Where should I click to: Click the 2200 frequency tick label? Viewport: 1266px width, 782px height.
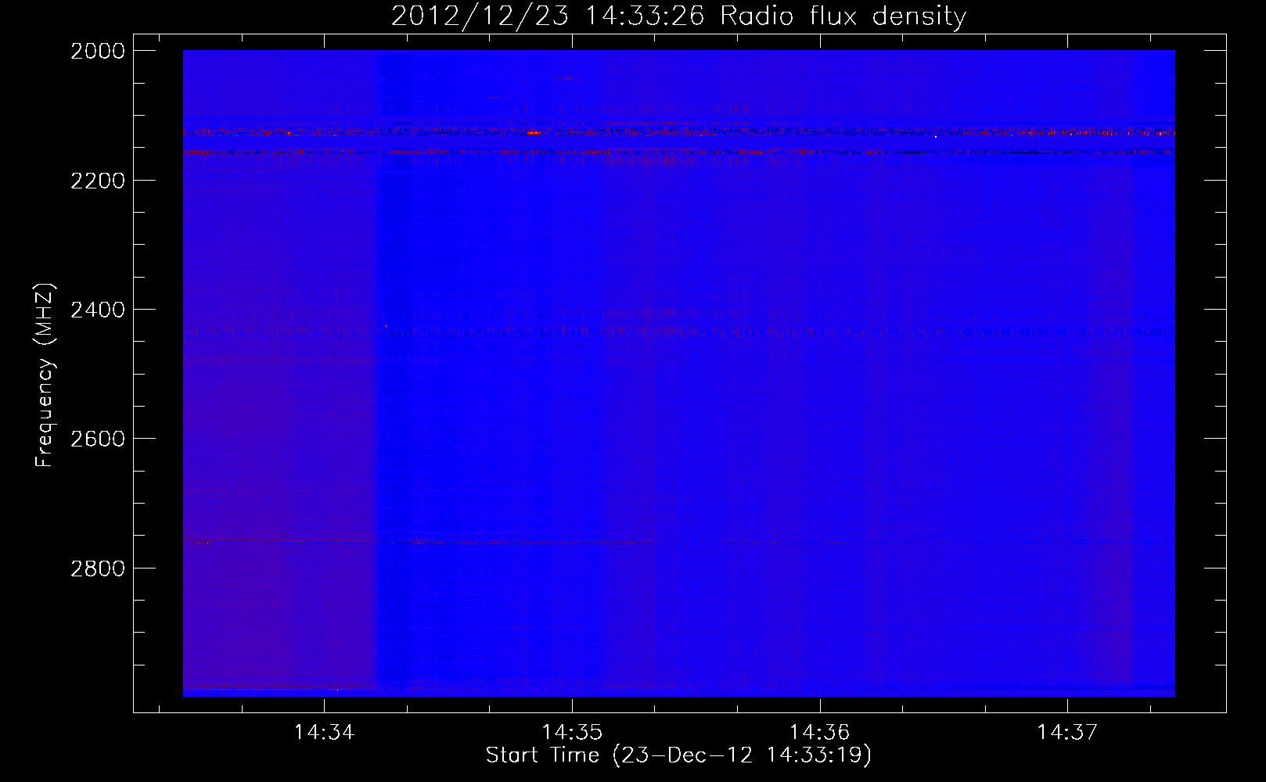(x=98, y=181)
